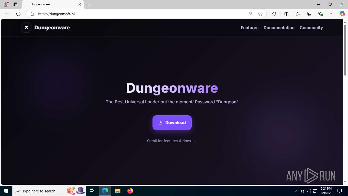Open the network status icon
Viewport: 348px width, 196px height.
click(315, 191)
